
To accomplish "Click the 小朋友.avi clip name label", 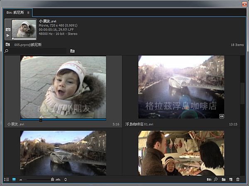I will 16,124.
